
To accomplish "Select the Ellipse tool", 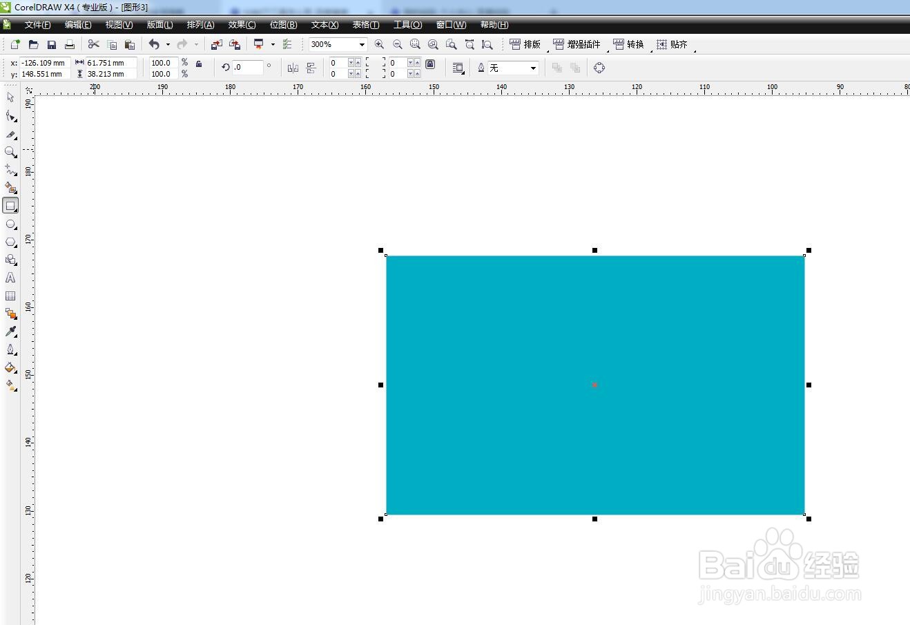I will tap(10, 224).
